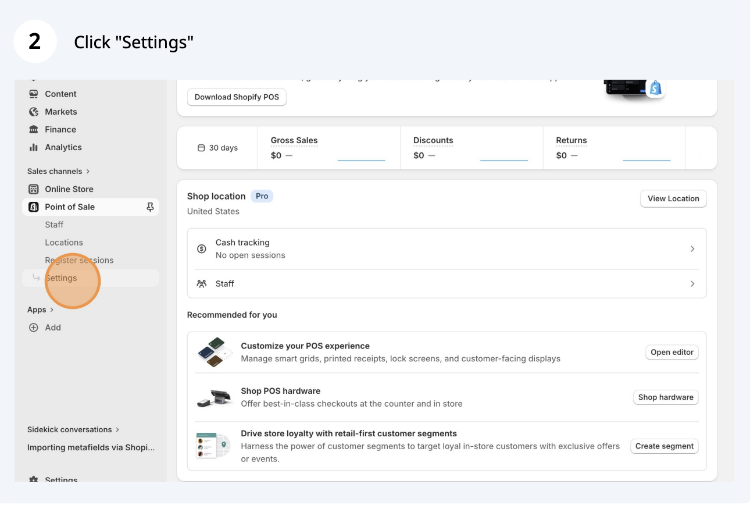Image resolution: width=750 pixels, height=505 pixels.
Task: Click the customer segments thumbnail
Action: click(215, 446)
